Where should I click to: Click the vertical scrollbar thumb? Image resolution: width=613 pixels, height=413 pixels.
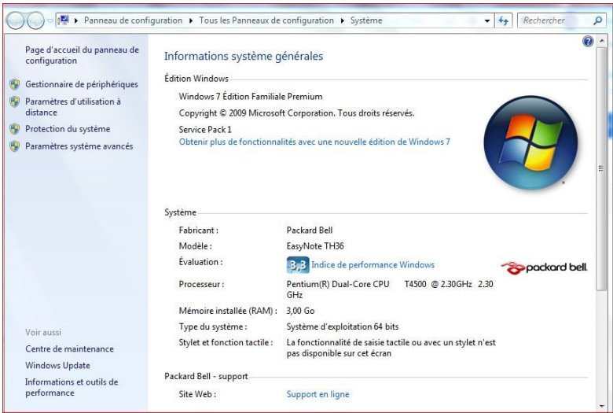[x=601, y=168]
